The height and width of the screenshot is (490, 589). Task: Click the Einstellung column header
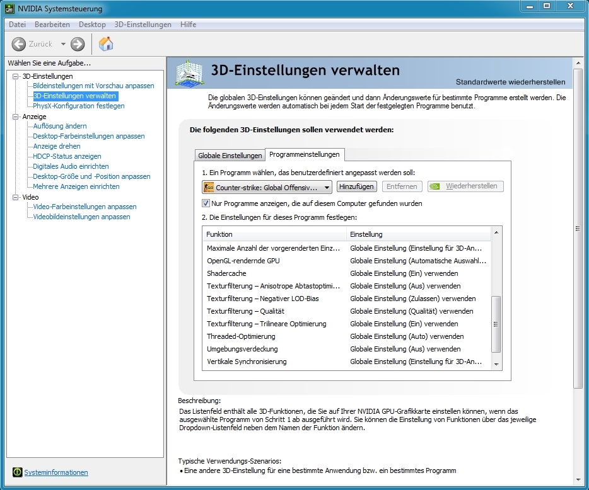click(418, 234)
